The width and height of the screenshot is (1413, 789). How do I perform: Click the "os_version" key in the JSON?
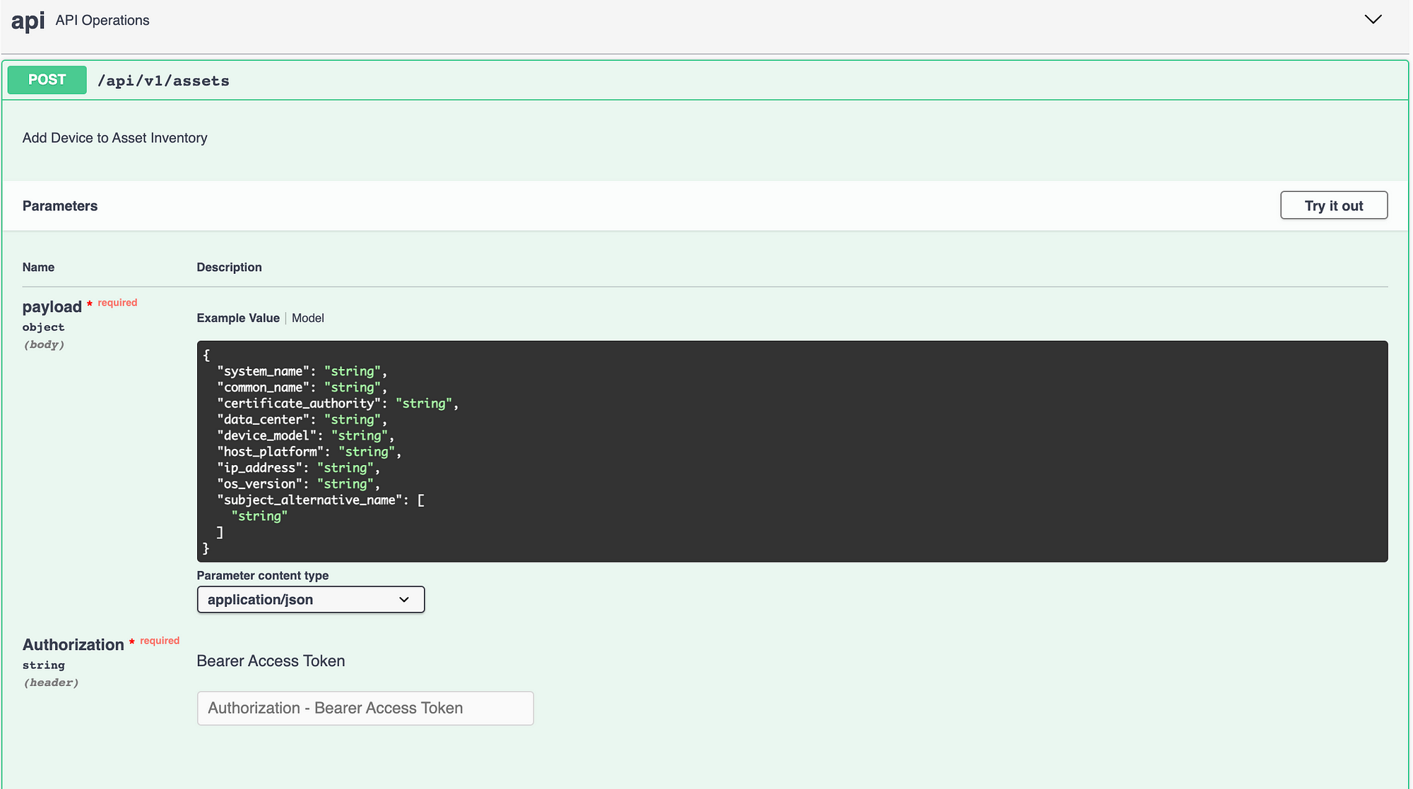(260, 483)
